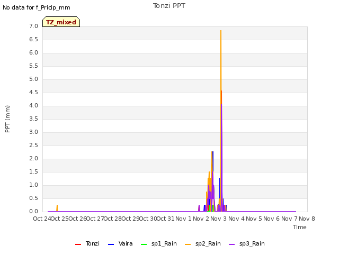Toggle the Vaira legend entry
The height and width of the screenshot is (254, 339).
(x=120, y=243)
